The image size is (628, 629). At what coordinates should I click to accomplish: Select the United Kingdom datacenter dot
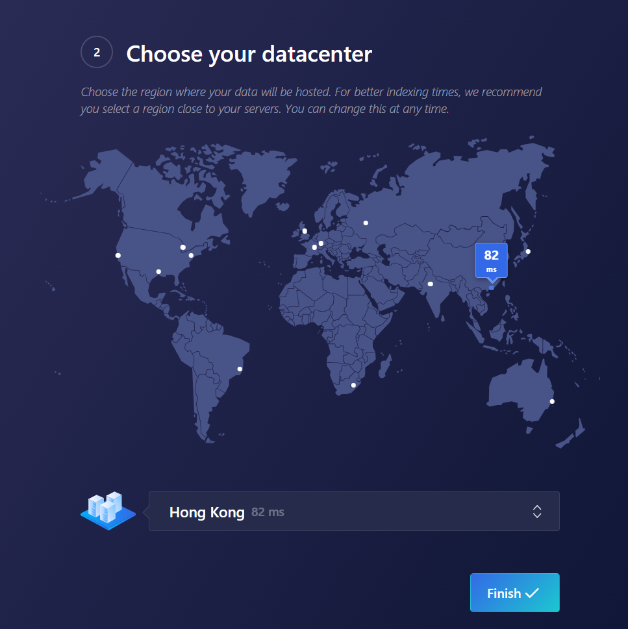tap(305, 231)
